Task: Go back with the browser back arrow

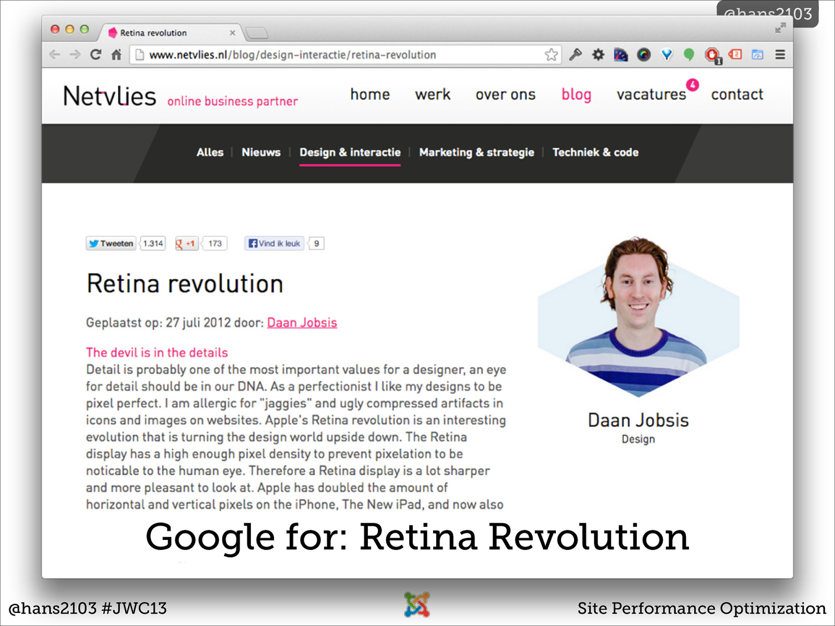Action: coord(55,55)
